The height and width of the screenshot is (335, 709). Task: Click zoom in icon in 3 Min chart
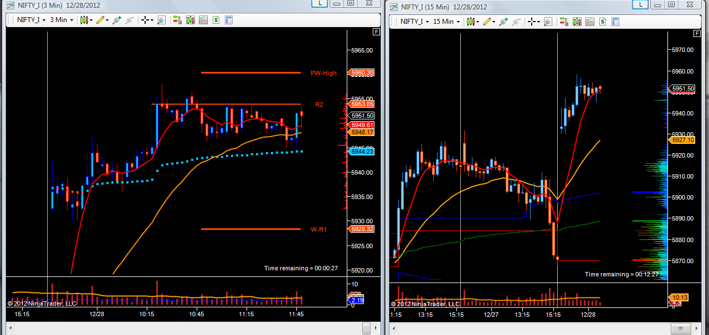tap(116, 20)
